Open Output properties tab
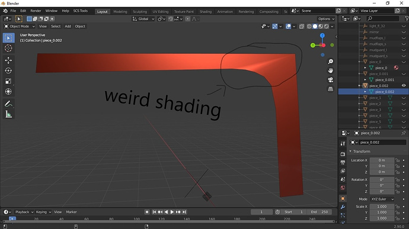This screenshot has height=229, width=409. click(x=343, y=163)
